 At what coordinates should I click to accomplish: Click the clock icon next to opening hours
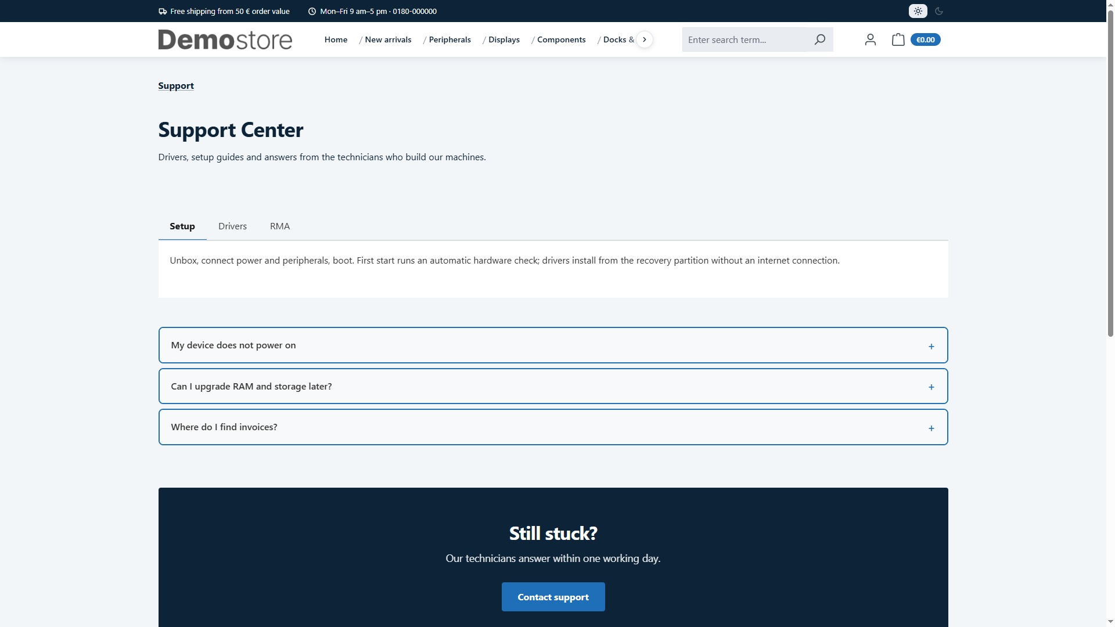coord(312,11)
